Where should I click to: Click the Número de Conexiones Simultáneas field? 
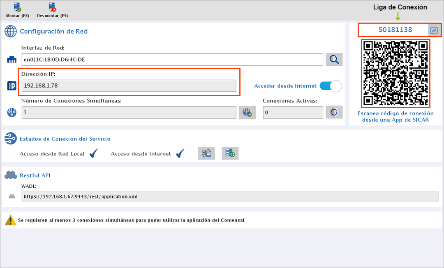tap(129, 112)
